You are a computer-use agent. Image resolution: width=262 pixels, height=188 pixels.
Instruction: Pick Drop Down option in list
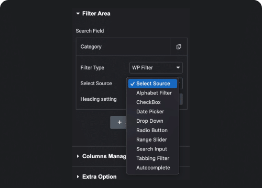[x=150, y=121]
